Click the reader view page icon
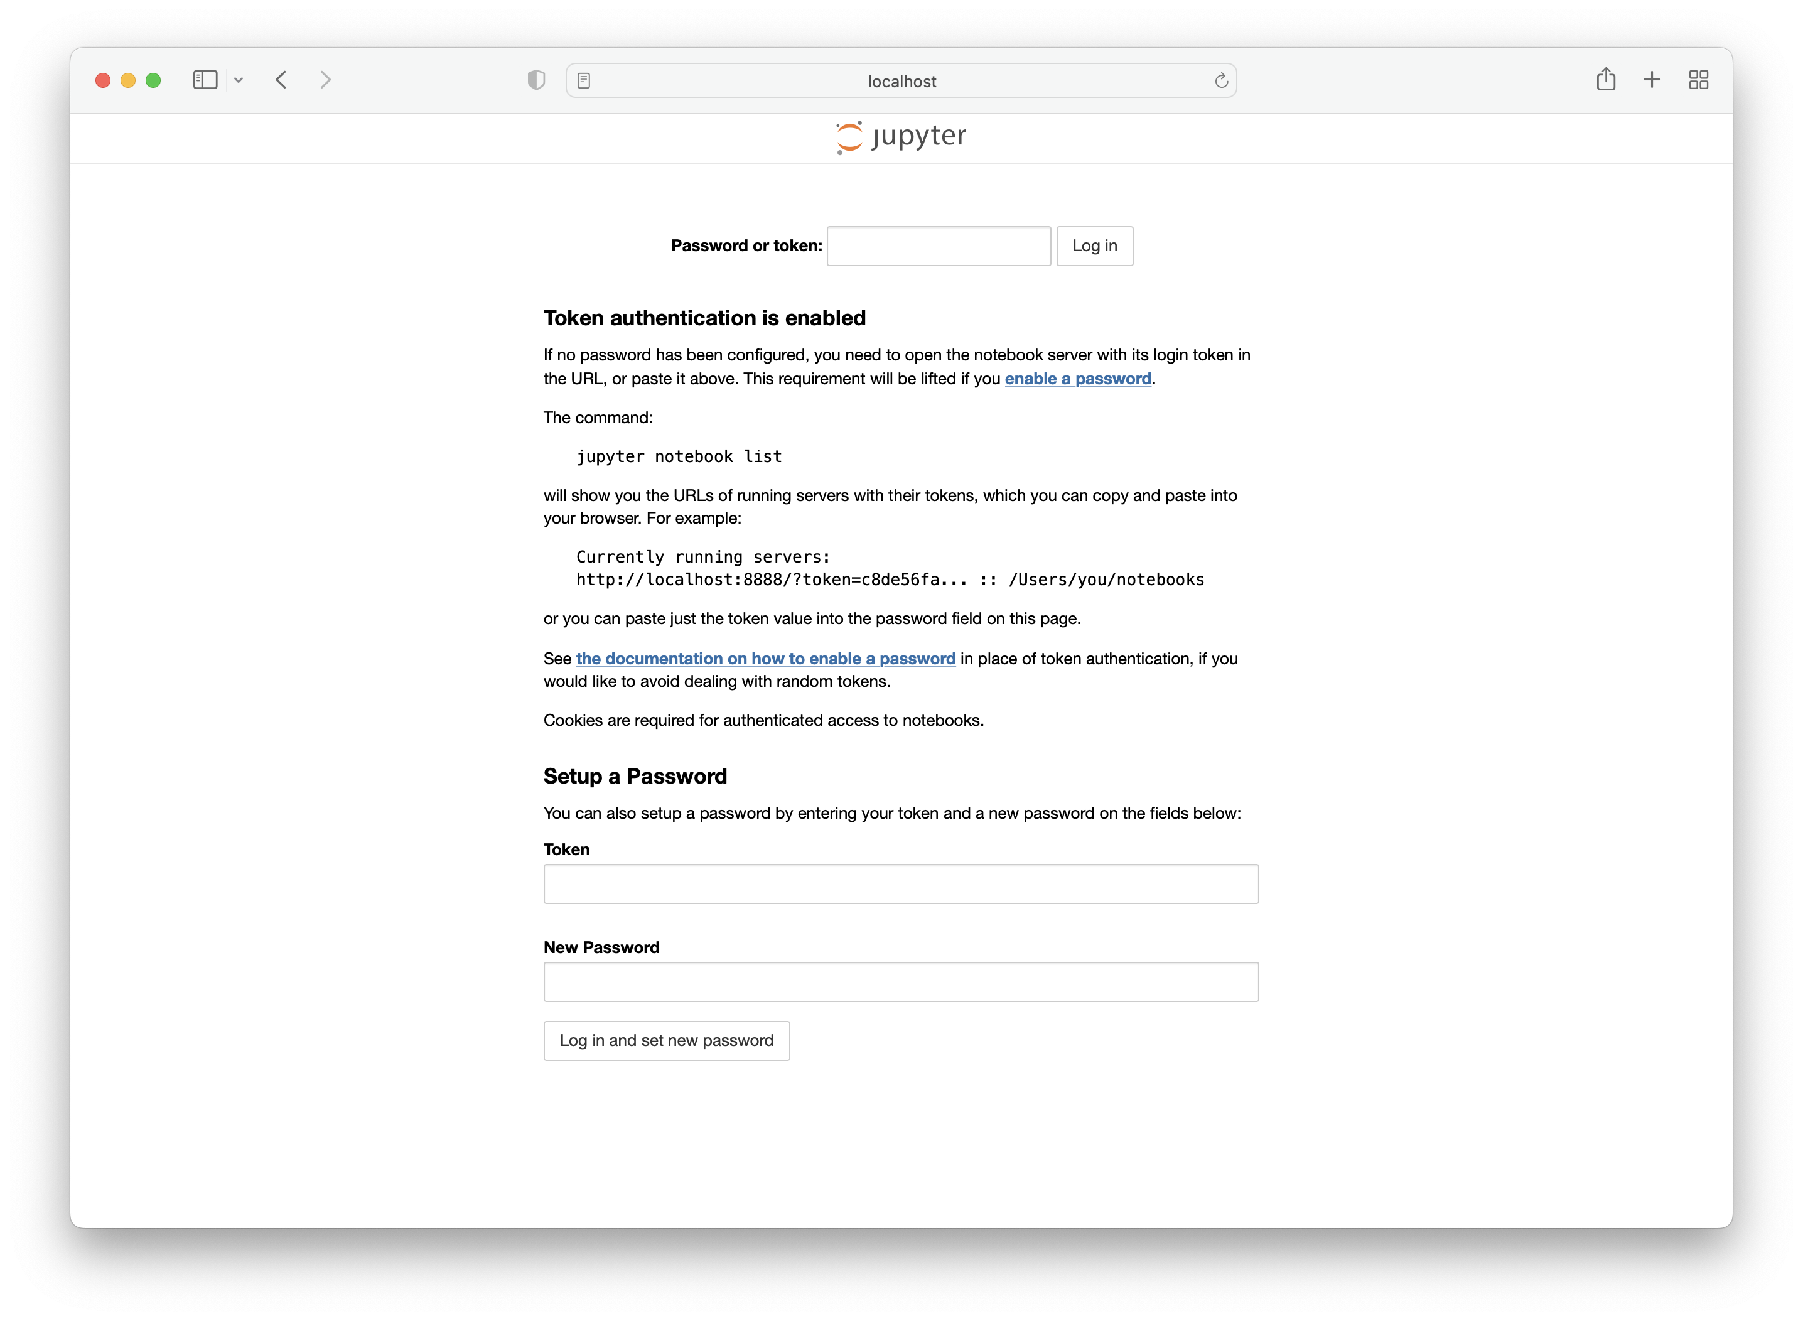Viewport: 1803px width, 1321px height. [584, 81]
